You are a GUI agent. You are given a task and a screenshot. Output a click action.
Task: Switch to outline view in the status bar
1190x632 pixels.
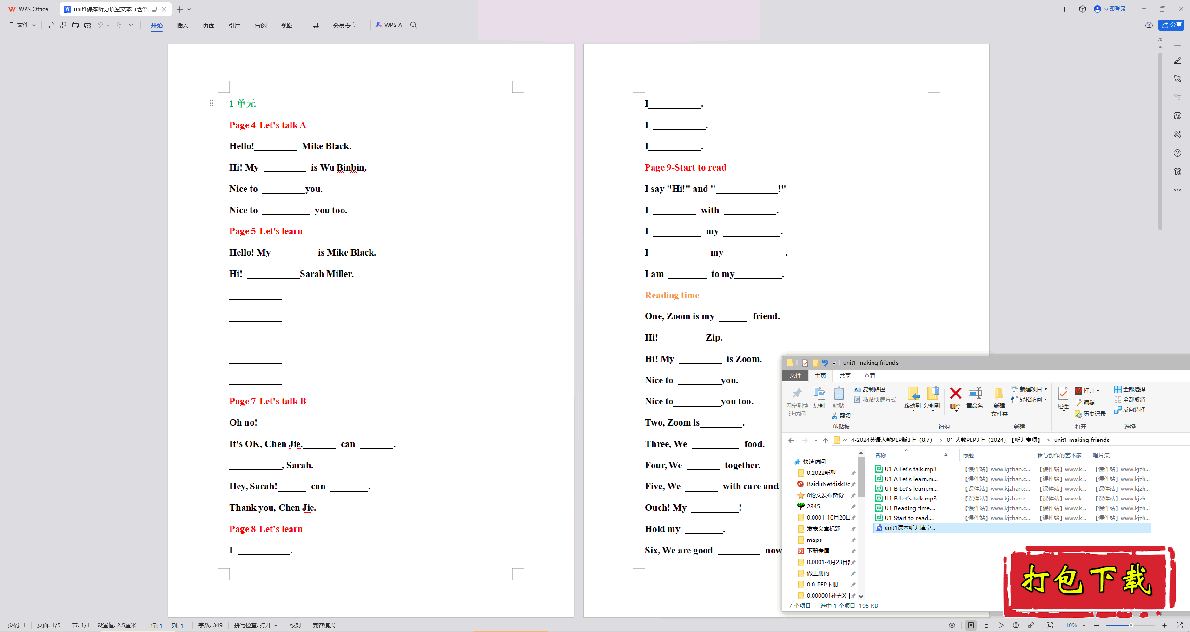(x=985, y=625)
